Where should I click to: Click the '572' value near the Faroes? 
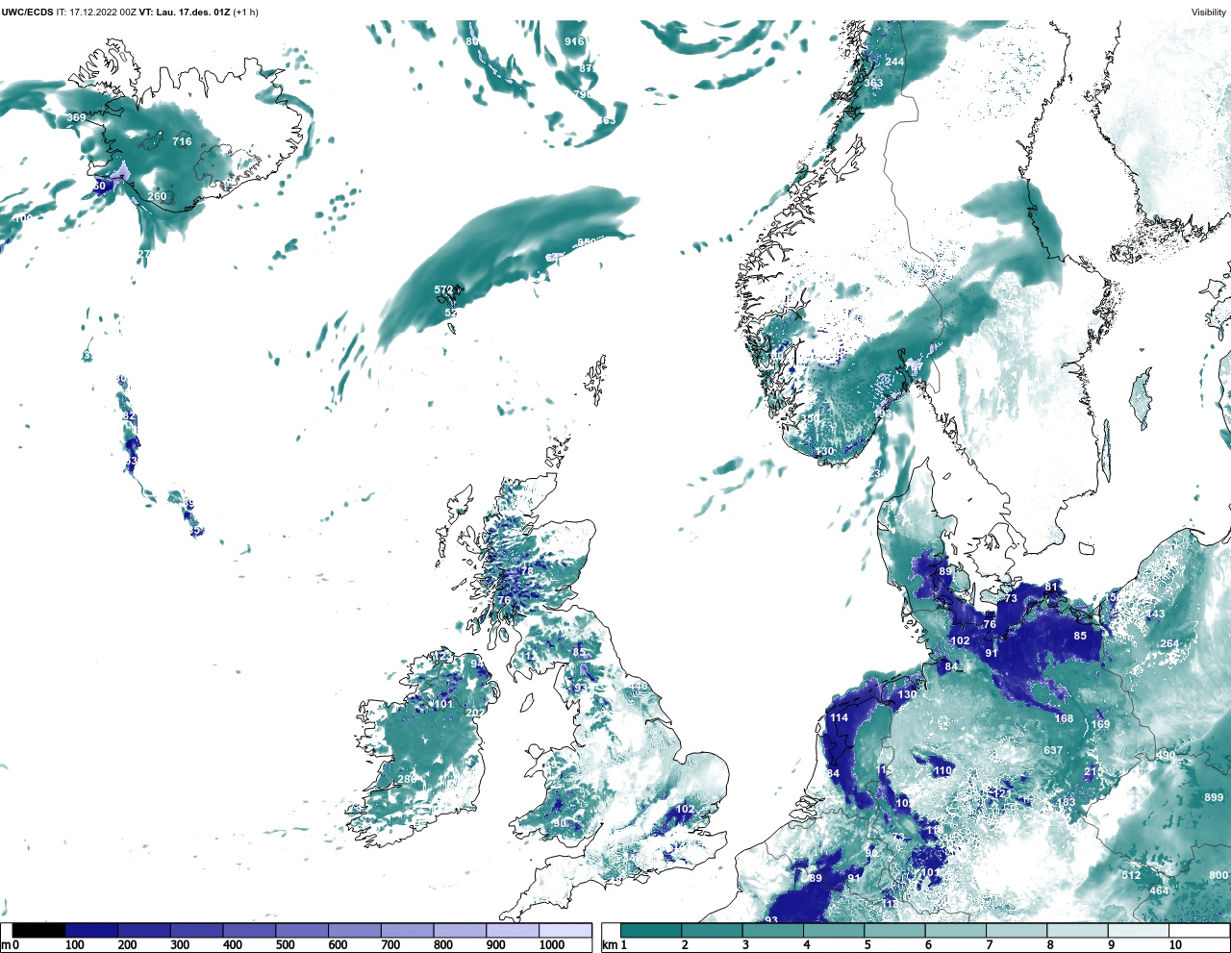point(443,289)
